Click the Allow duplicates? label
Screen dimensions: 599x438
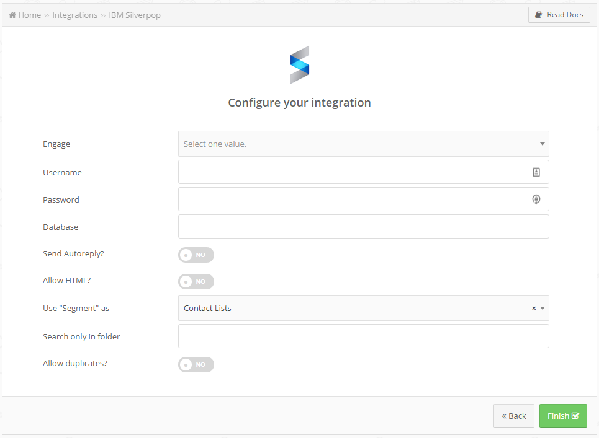tap(75, 363)
